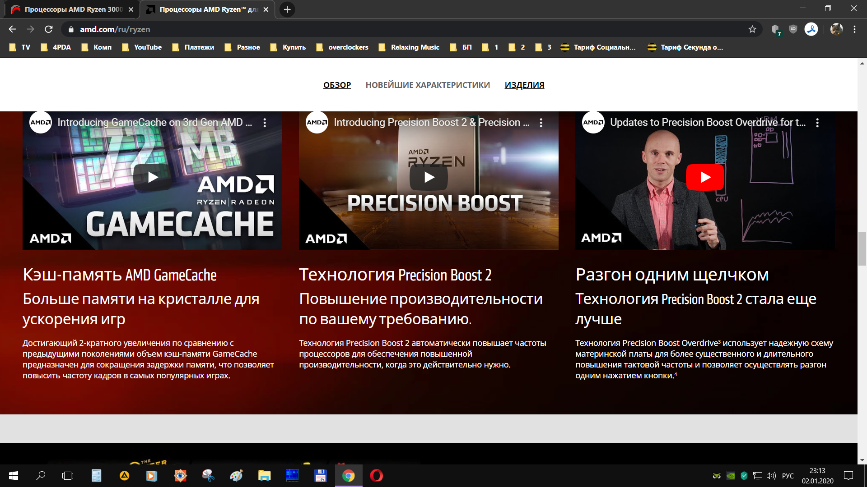Click red YouTube play button on Overdrive video

point(704,177)
